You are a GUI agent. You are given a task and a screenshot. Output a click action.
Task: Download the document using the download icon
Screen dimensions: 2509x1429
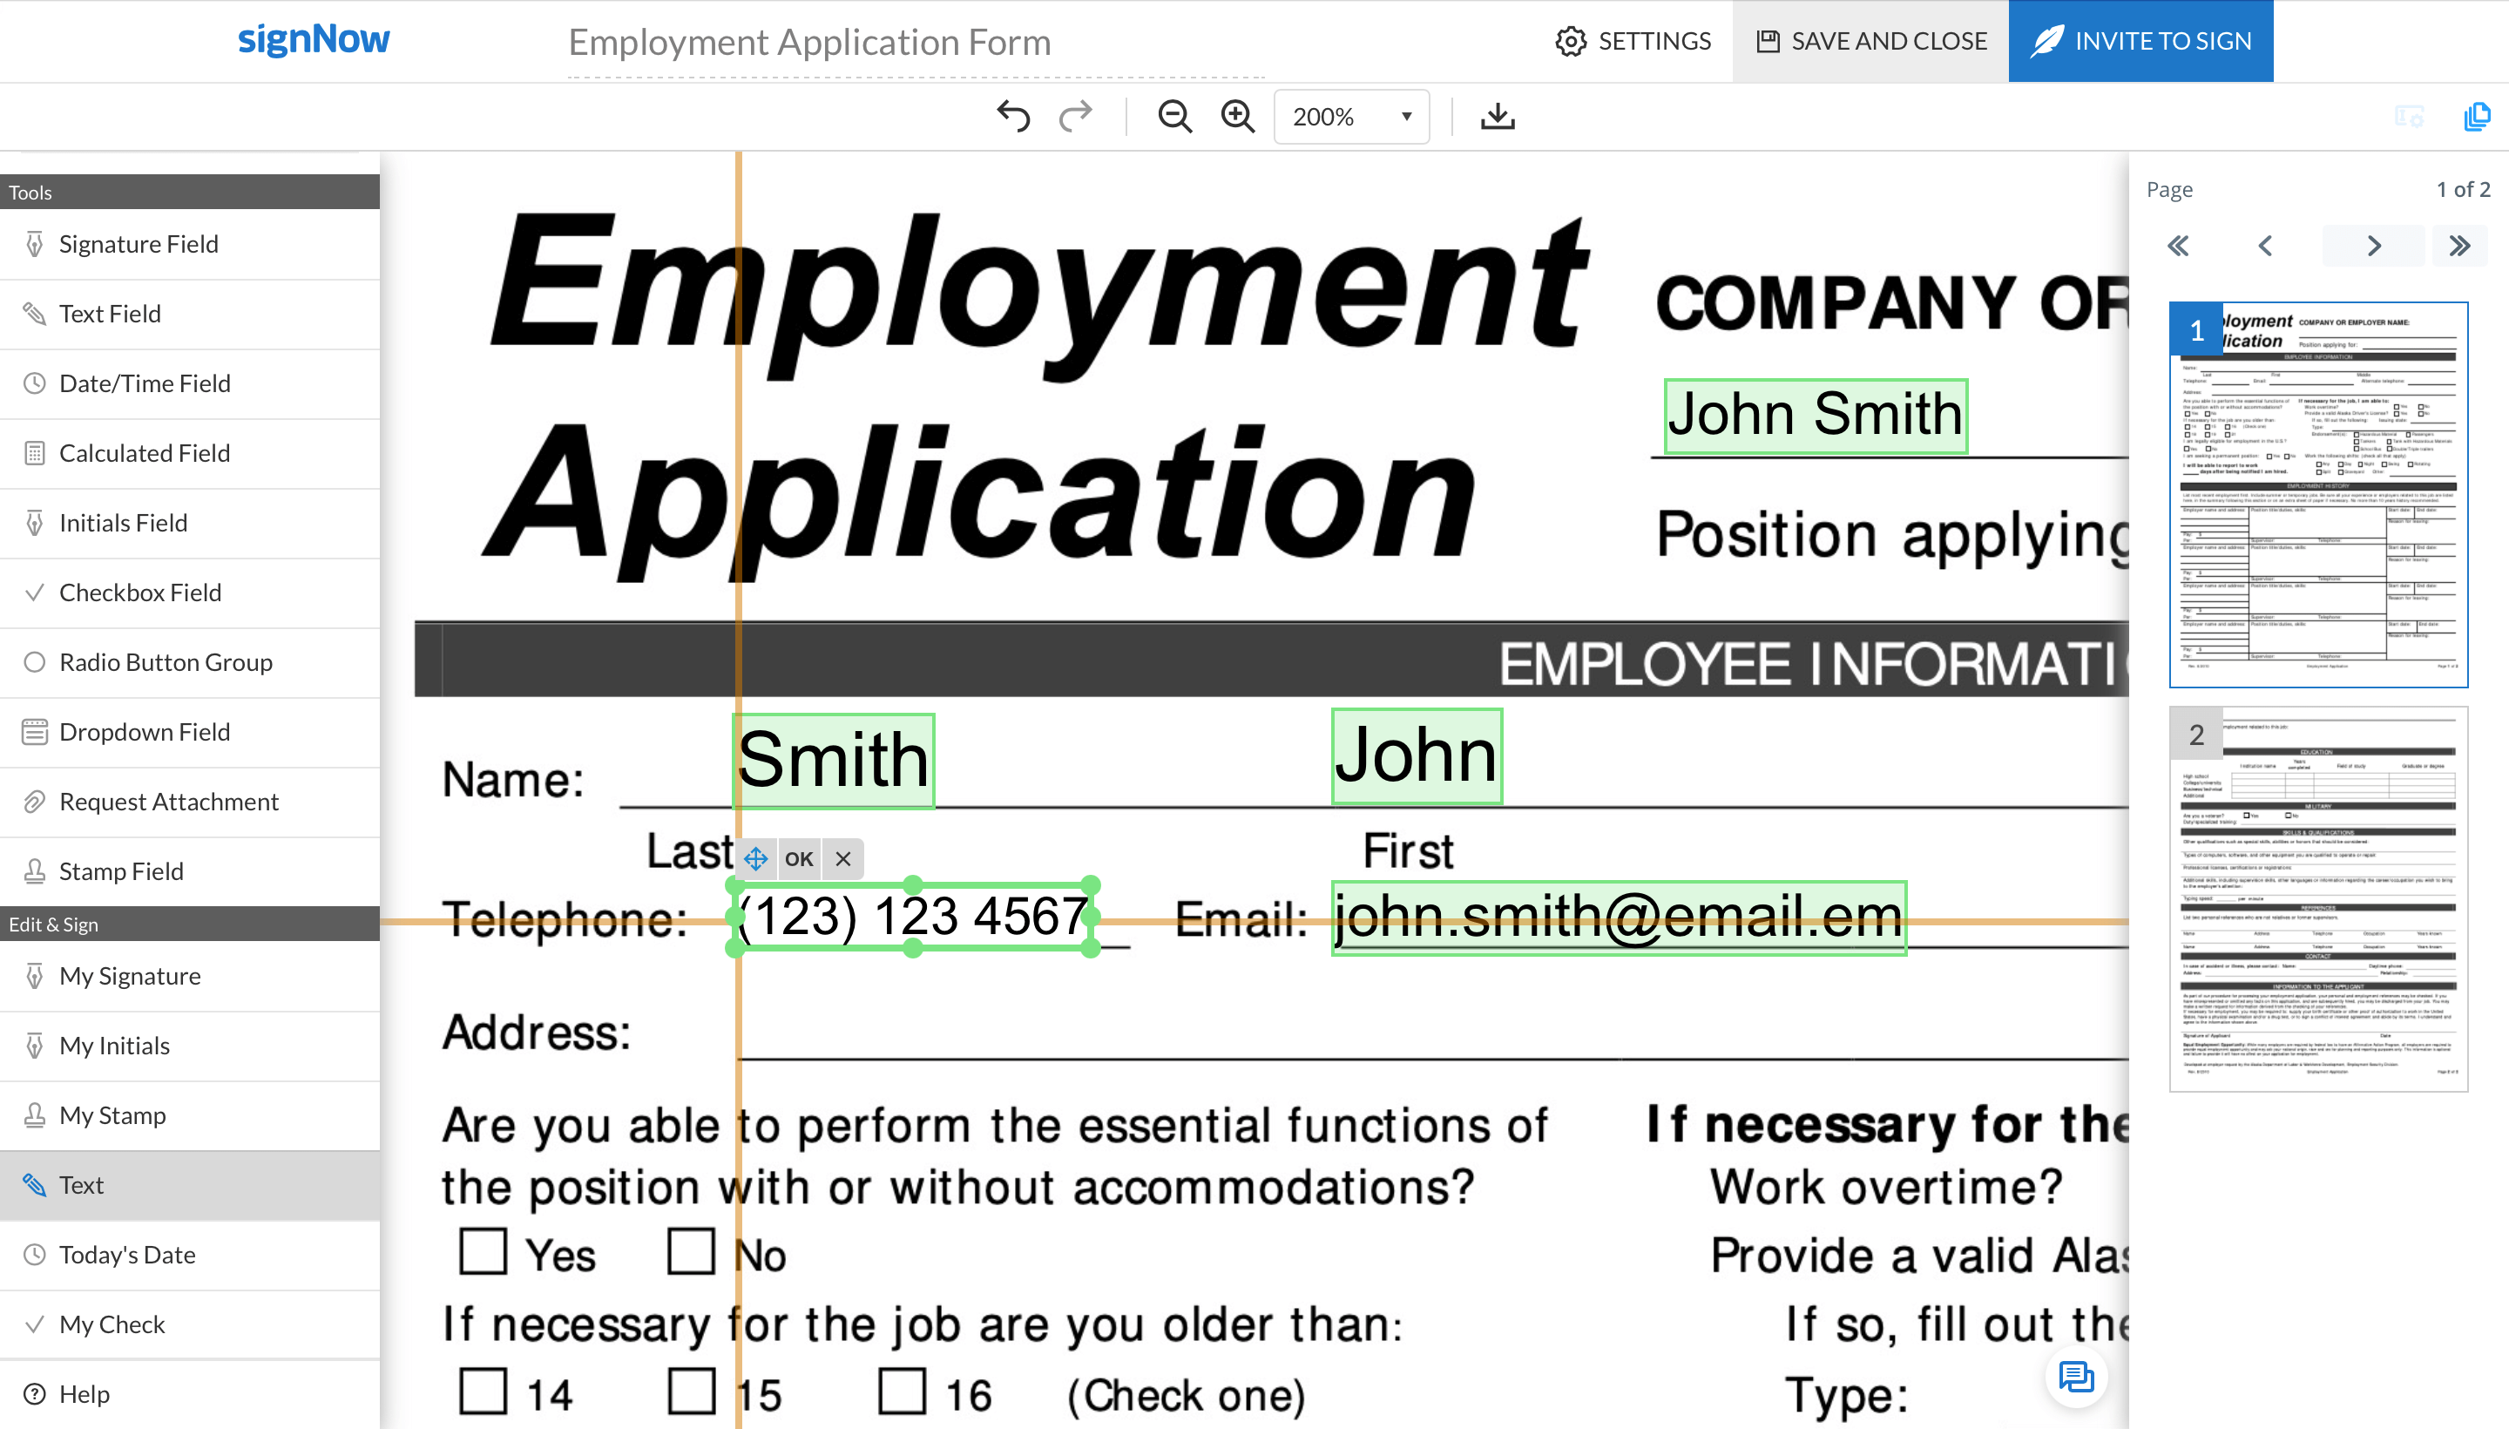coord(1497,116)
